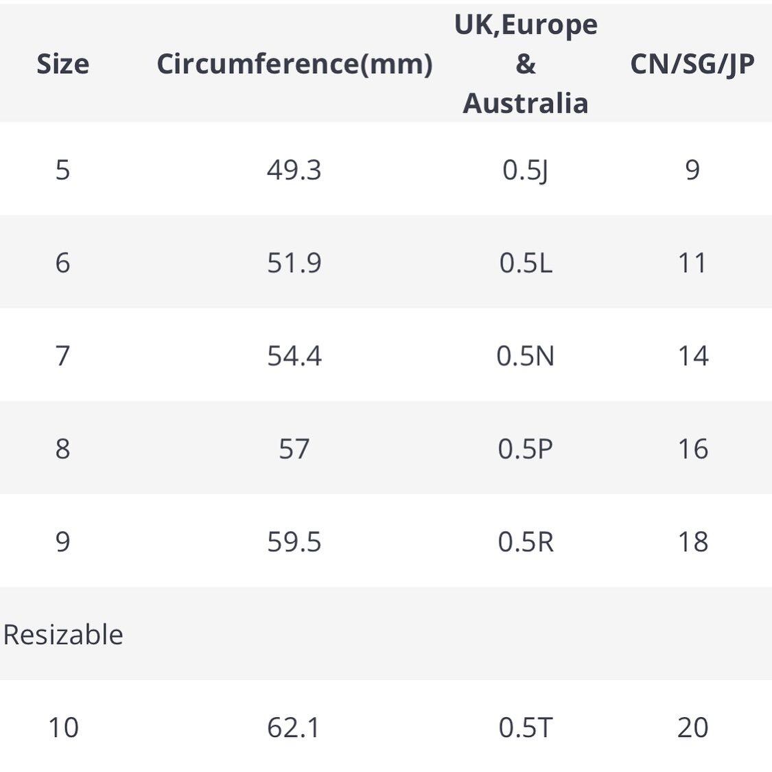Viewport: 772px width, 772px height.
Task: Select size 7 in the table
Action: pos(62,355)
